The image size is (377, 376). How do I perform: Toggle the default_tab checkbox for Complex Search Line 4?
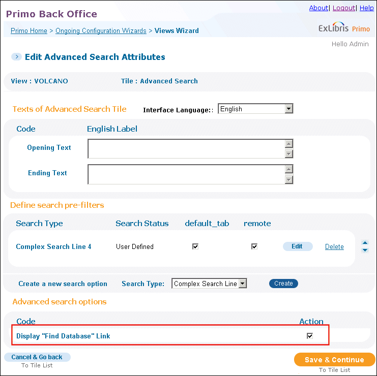[195, 246]
